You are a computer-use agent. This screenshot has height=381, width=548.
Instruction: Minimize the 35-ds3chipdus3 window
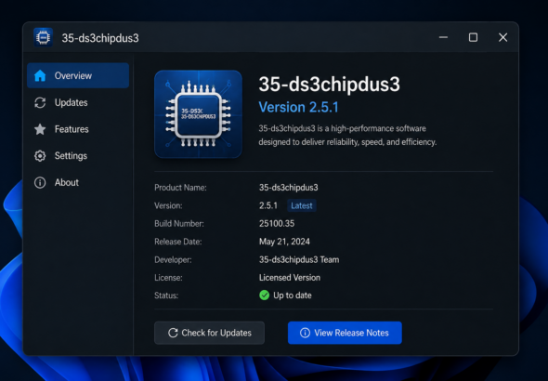tap(443, 37)
